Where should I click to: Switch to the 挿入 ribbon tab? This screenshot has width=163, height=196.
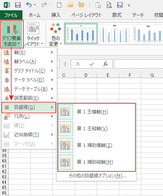pos(56,15)
